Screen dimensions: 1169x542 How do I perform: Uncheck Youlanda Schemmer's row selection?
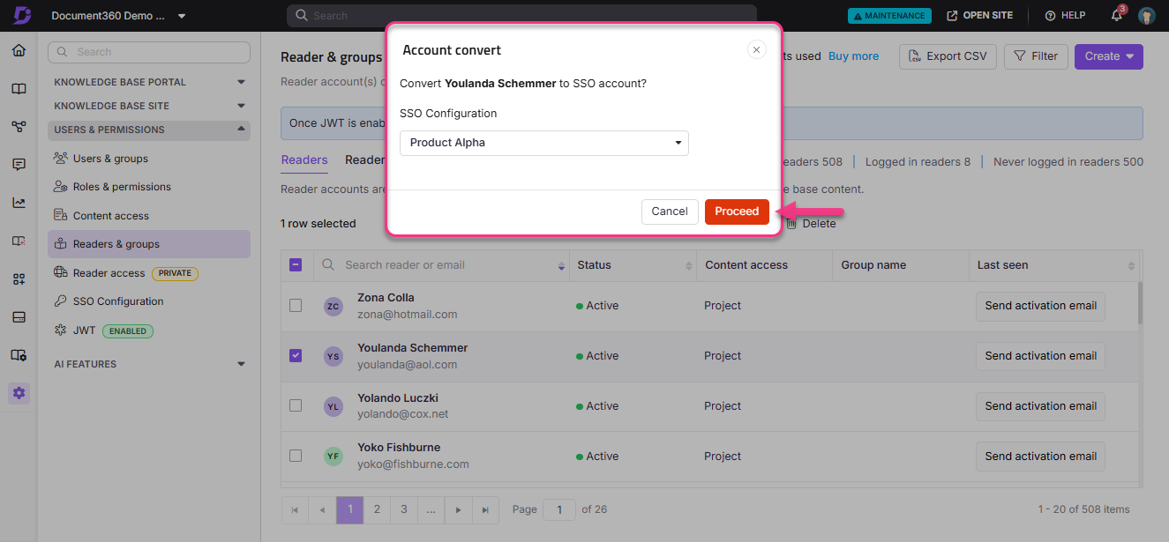point(296,356)
